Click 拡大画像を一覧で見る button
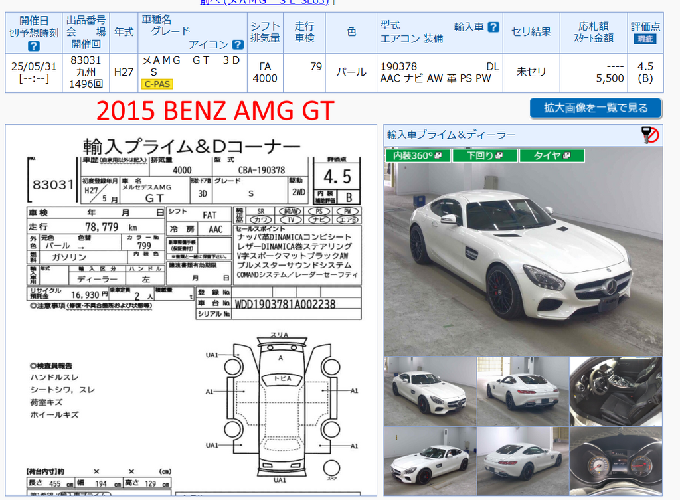The width and height of the screenshot is (680, 500). coord(596,108)
